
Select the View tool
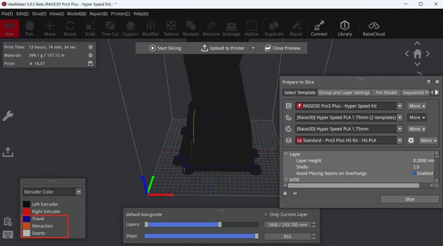pyautogui.click(x=9, y=28)
